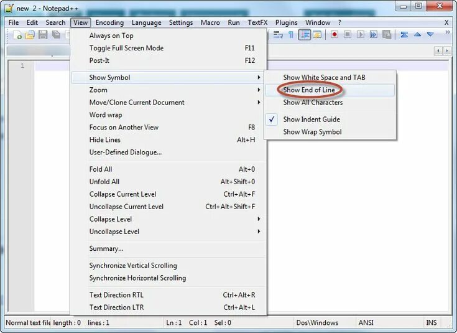Toggle Synchronize Vertical Scrolling
457x333 pixels.
pyautogui.click(x=168, y=266)
